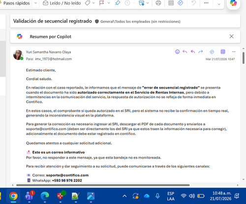This screenshot has height=204, width=246.
Task: Open the Resumen por Copilot summary
Action: pyautogui.click(x=50, y=36)
